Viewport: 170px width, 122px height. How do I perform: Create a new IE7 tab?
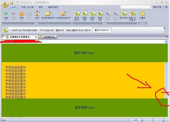[x=92, y=14]
